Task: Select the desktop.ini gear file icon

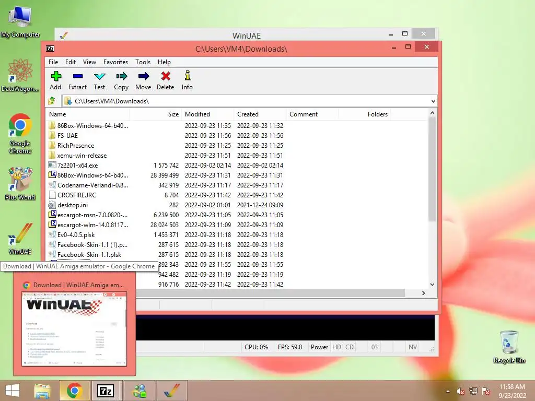Action: pos(52,205)
